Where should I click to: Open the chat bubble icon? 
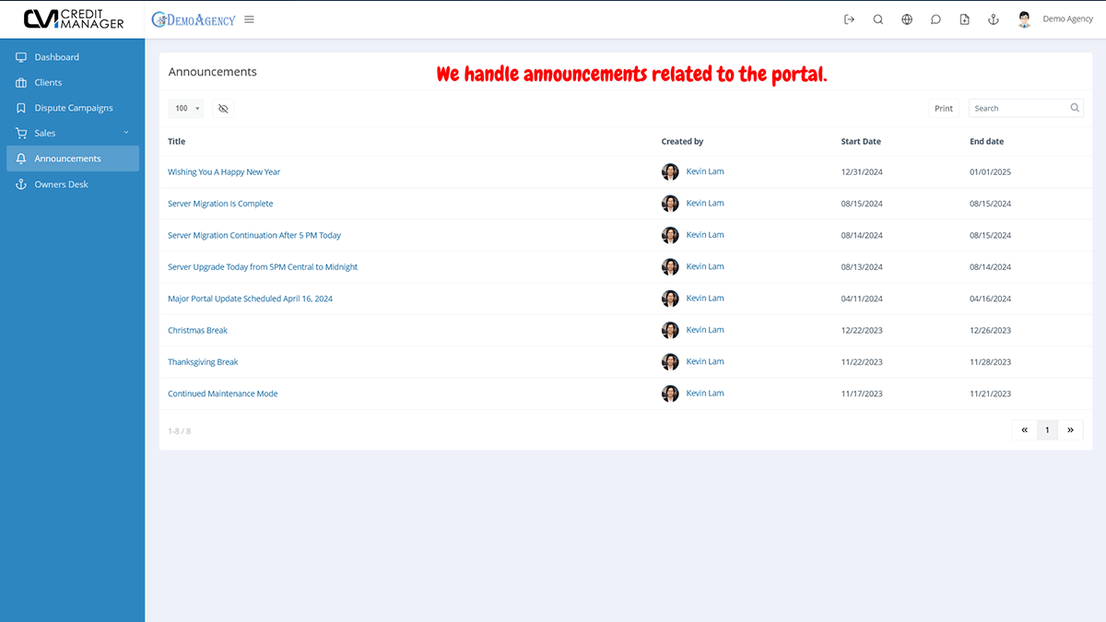click(x=935, y=18)
